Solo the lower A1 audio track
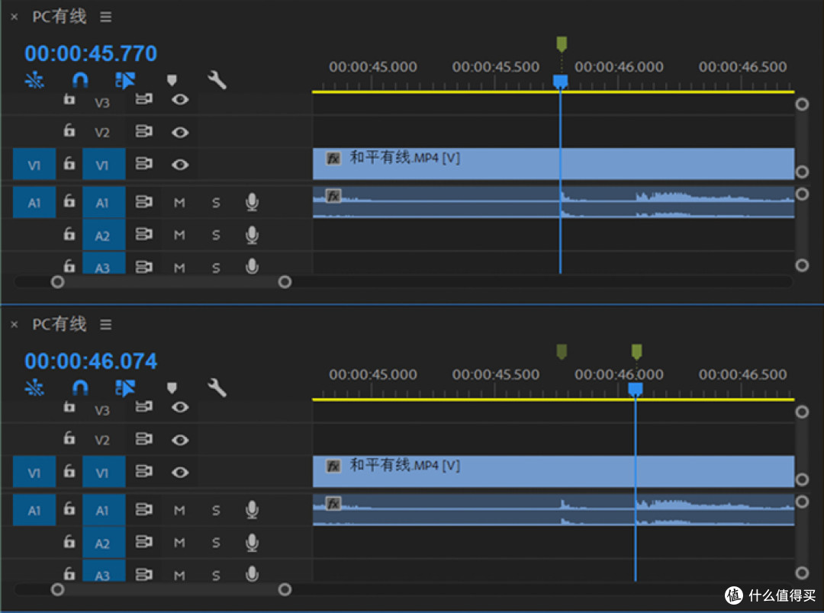 [216, 510]
